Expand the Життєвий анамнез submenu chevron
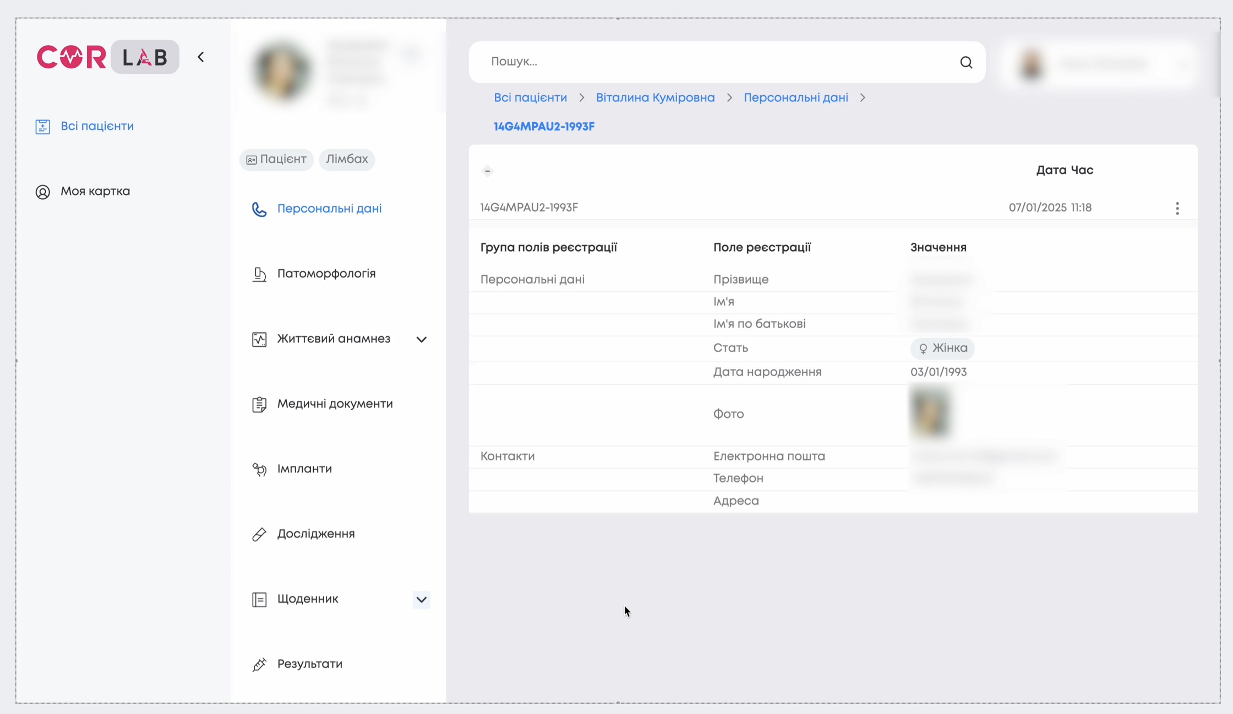The width and height of the screenshot is (1233, 714). pos(422,339)
